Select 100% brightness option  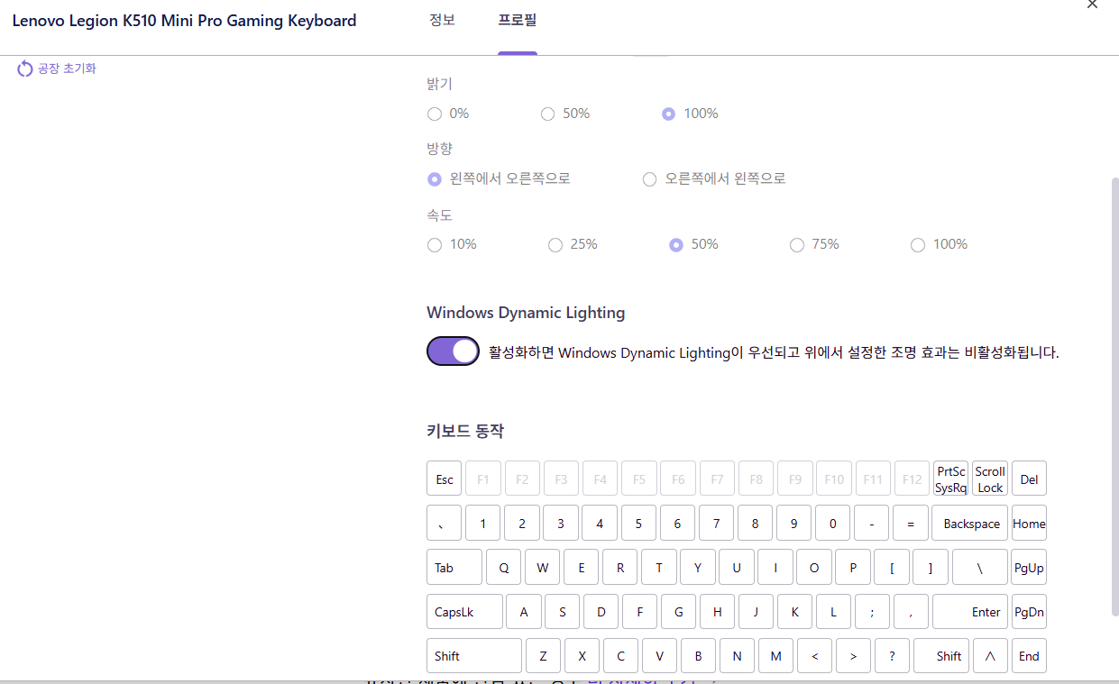668,114
